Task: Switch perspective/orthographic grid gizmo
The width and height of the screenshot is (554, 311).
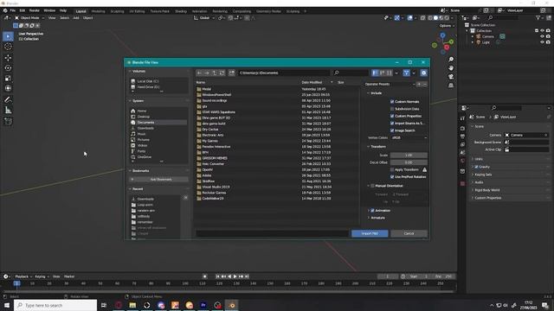Action: coord(451,86)
